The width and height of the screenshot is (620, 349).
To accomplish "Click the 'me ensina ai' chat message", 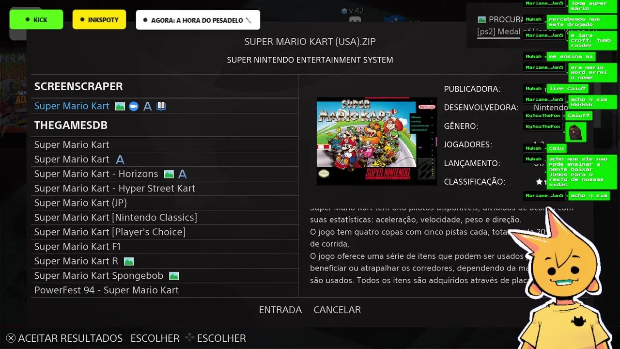I will coord(571,57).
